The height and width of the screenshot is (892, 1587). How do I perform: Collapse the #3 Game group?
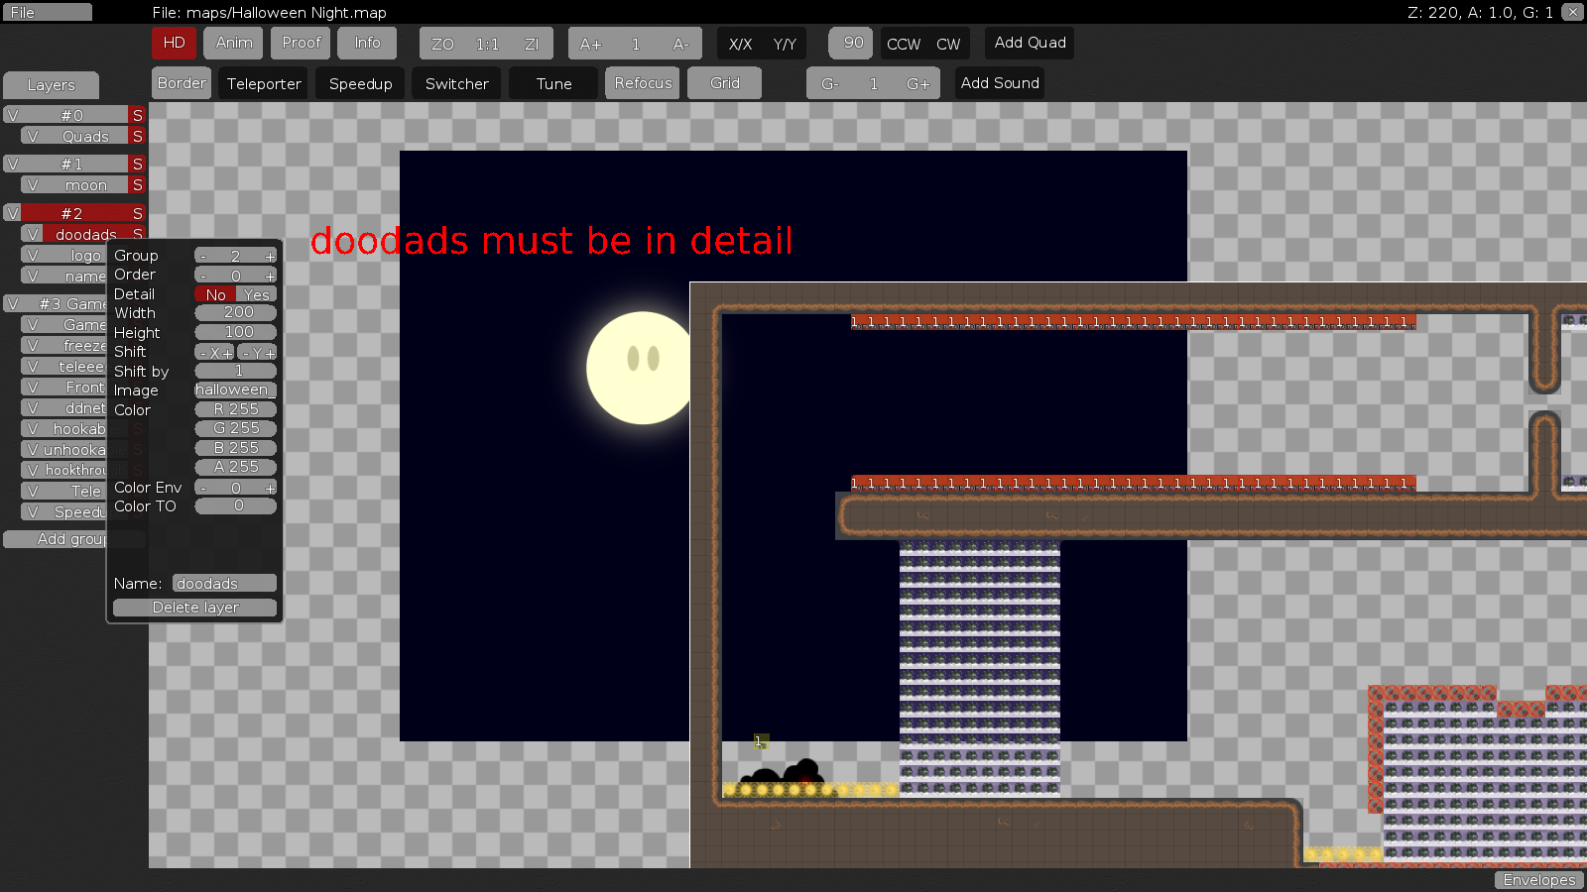coord(13,303)
